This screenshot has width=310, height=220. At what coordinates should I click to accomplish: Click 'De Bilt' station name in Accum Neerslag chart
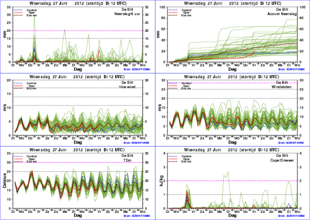[x=282, y=9]
